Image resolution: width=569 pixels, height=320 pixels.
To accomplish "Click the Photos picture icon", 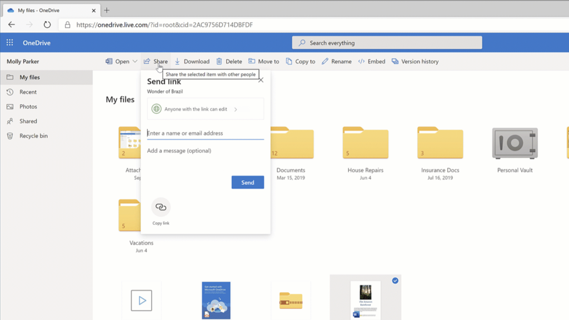I will [x=10, y=107].
